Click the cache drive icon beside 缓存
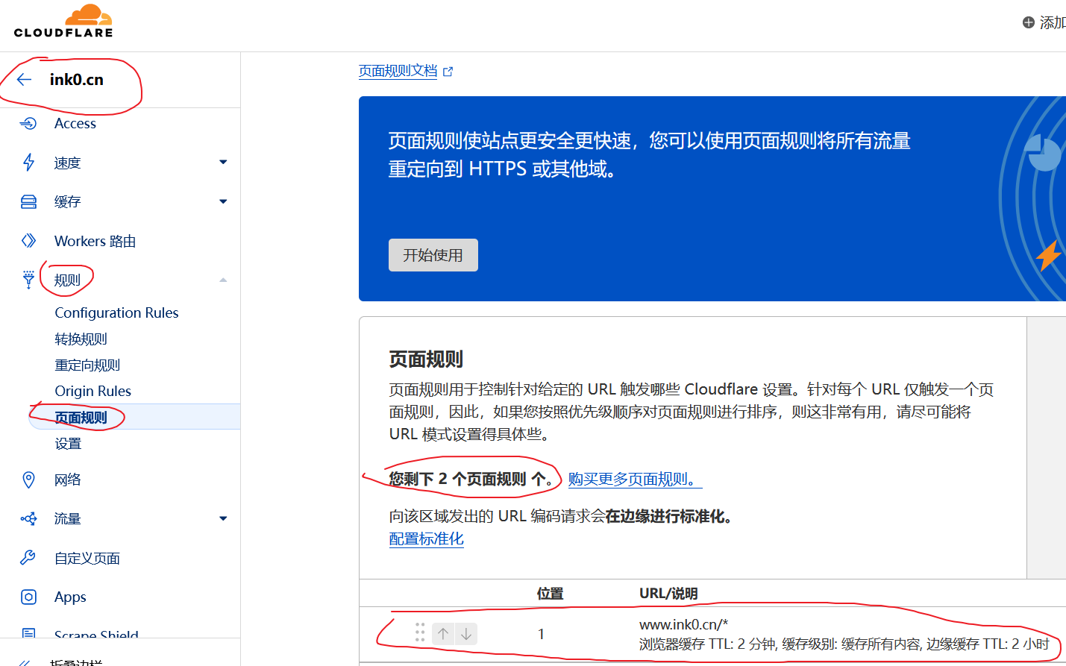1066x666 pixels. (x=28, y=201)
